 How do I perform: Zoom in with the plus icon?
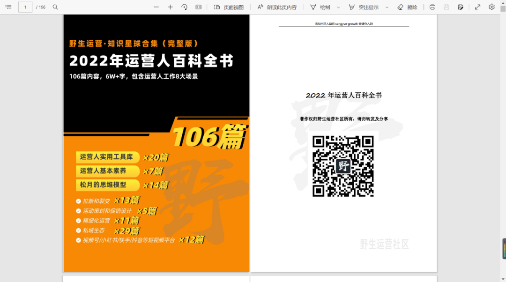point(171,7)
